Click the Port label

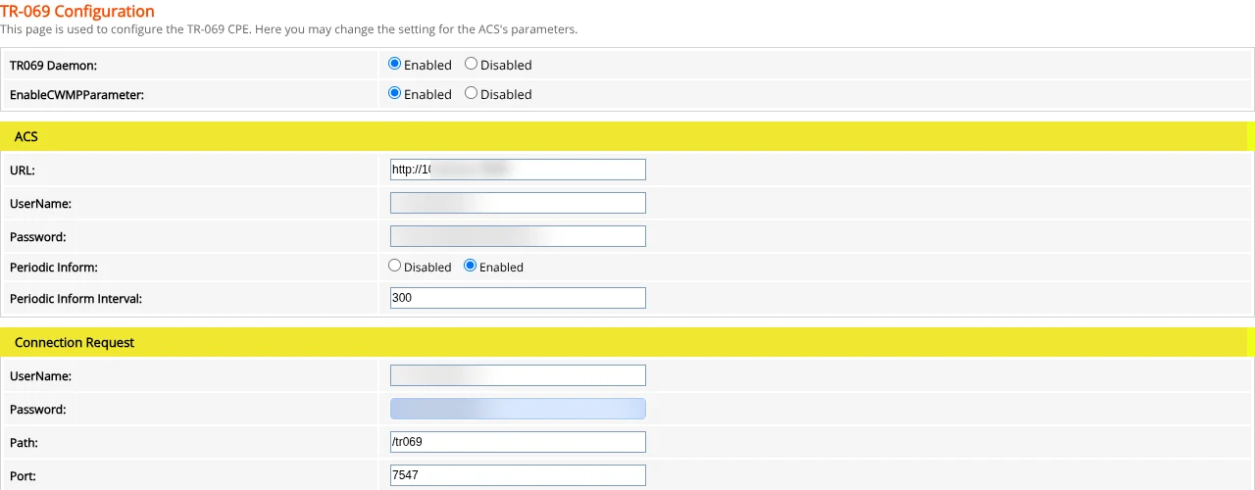[x=23, y=476]
